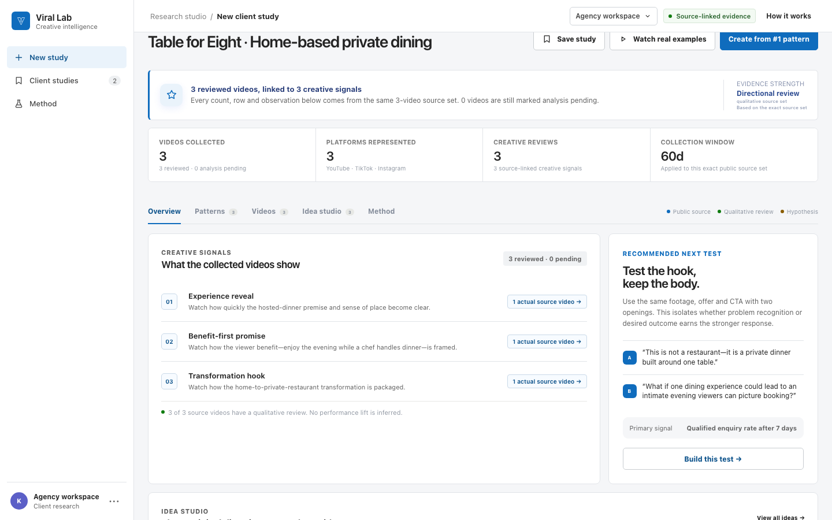Viewport: 832px width, 520px height.
Task: Open source video link for Benefit-first promise
Action: point(547,341)
